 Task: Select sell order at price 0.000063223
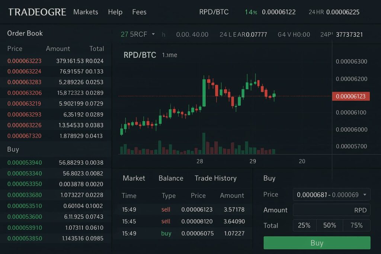tap(25, 61)
